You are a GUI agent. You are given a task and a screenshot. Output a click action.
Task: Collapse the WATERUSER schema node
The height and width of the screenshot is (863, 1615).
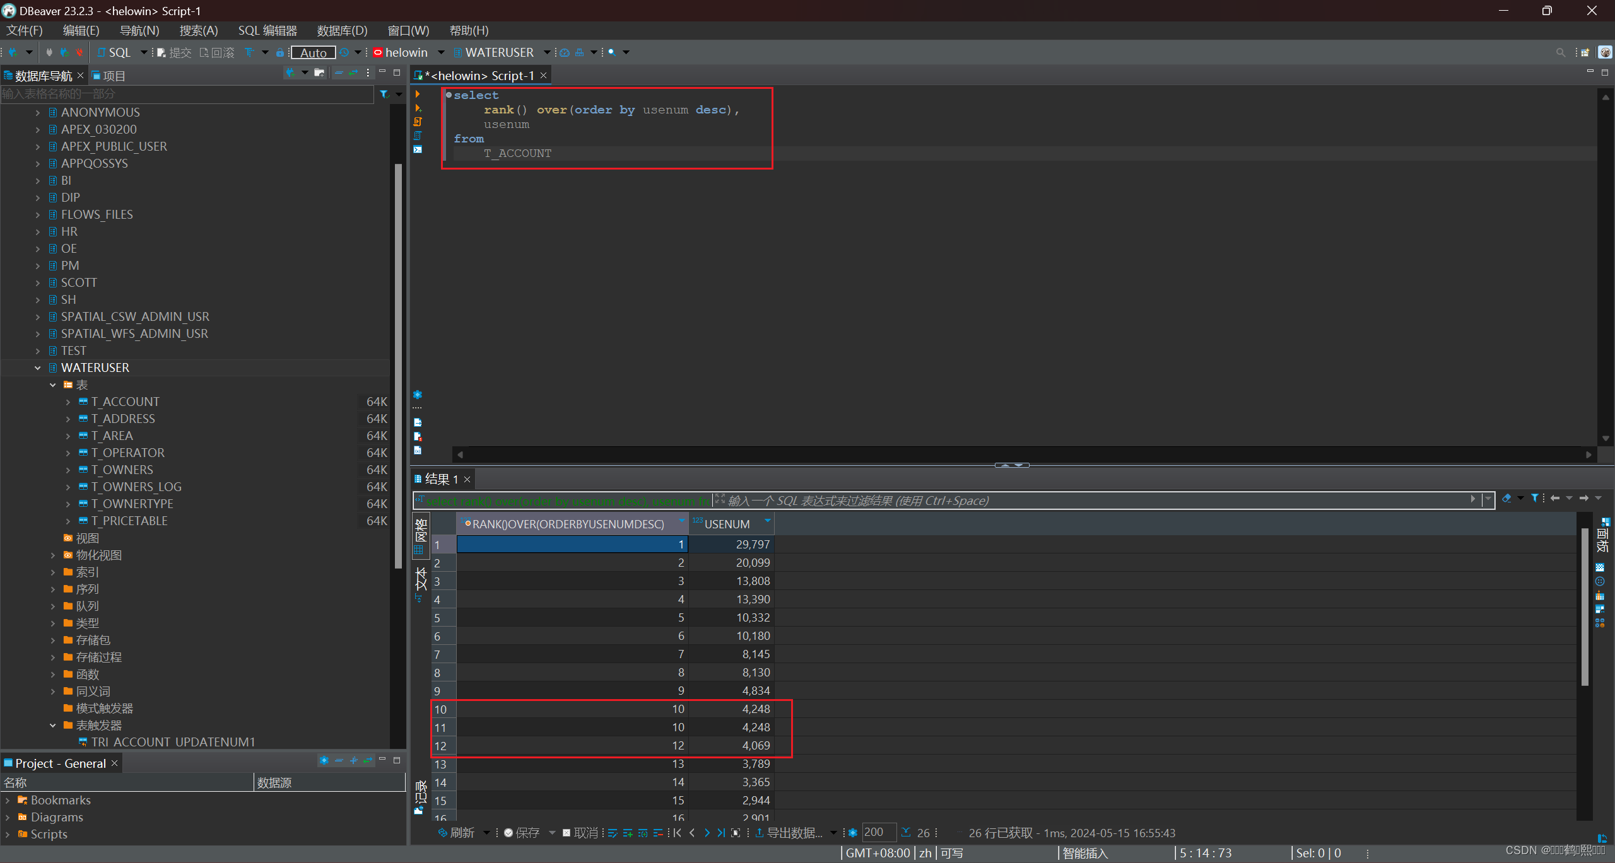tap(38, 368)
